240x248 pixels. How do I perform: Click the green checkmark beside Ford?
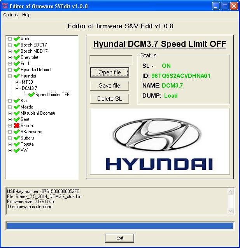pyautogui.click(x=17, y=64)
